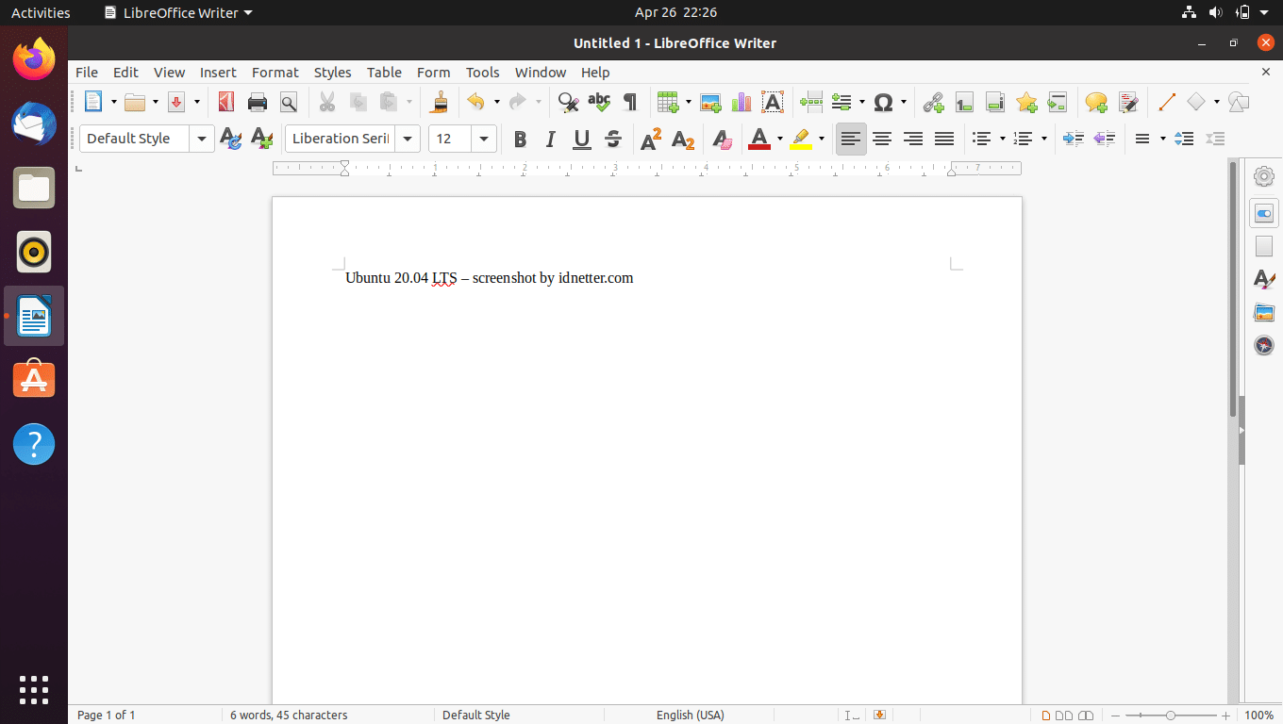Click the red Font Color swatch
Screen dimensions: 1283x724
tap(759, 140)
